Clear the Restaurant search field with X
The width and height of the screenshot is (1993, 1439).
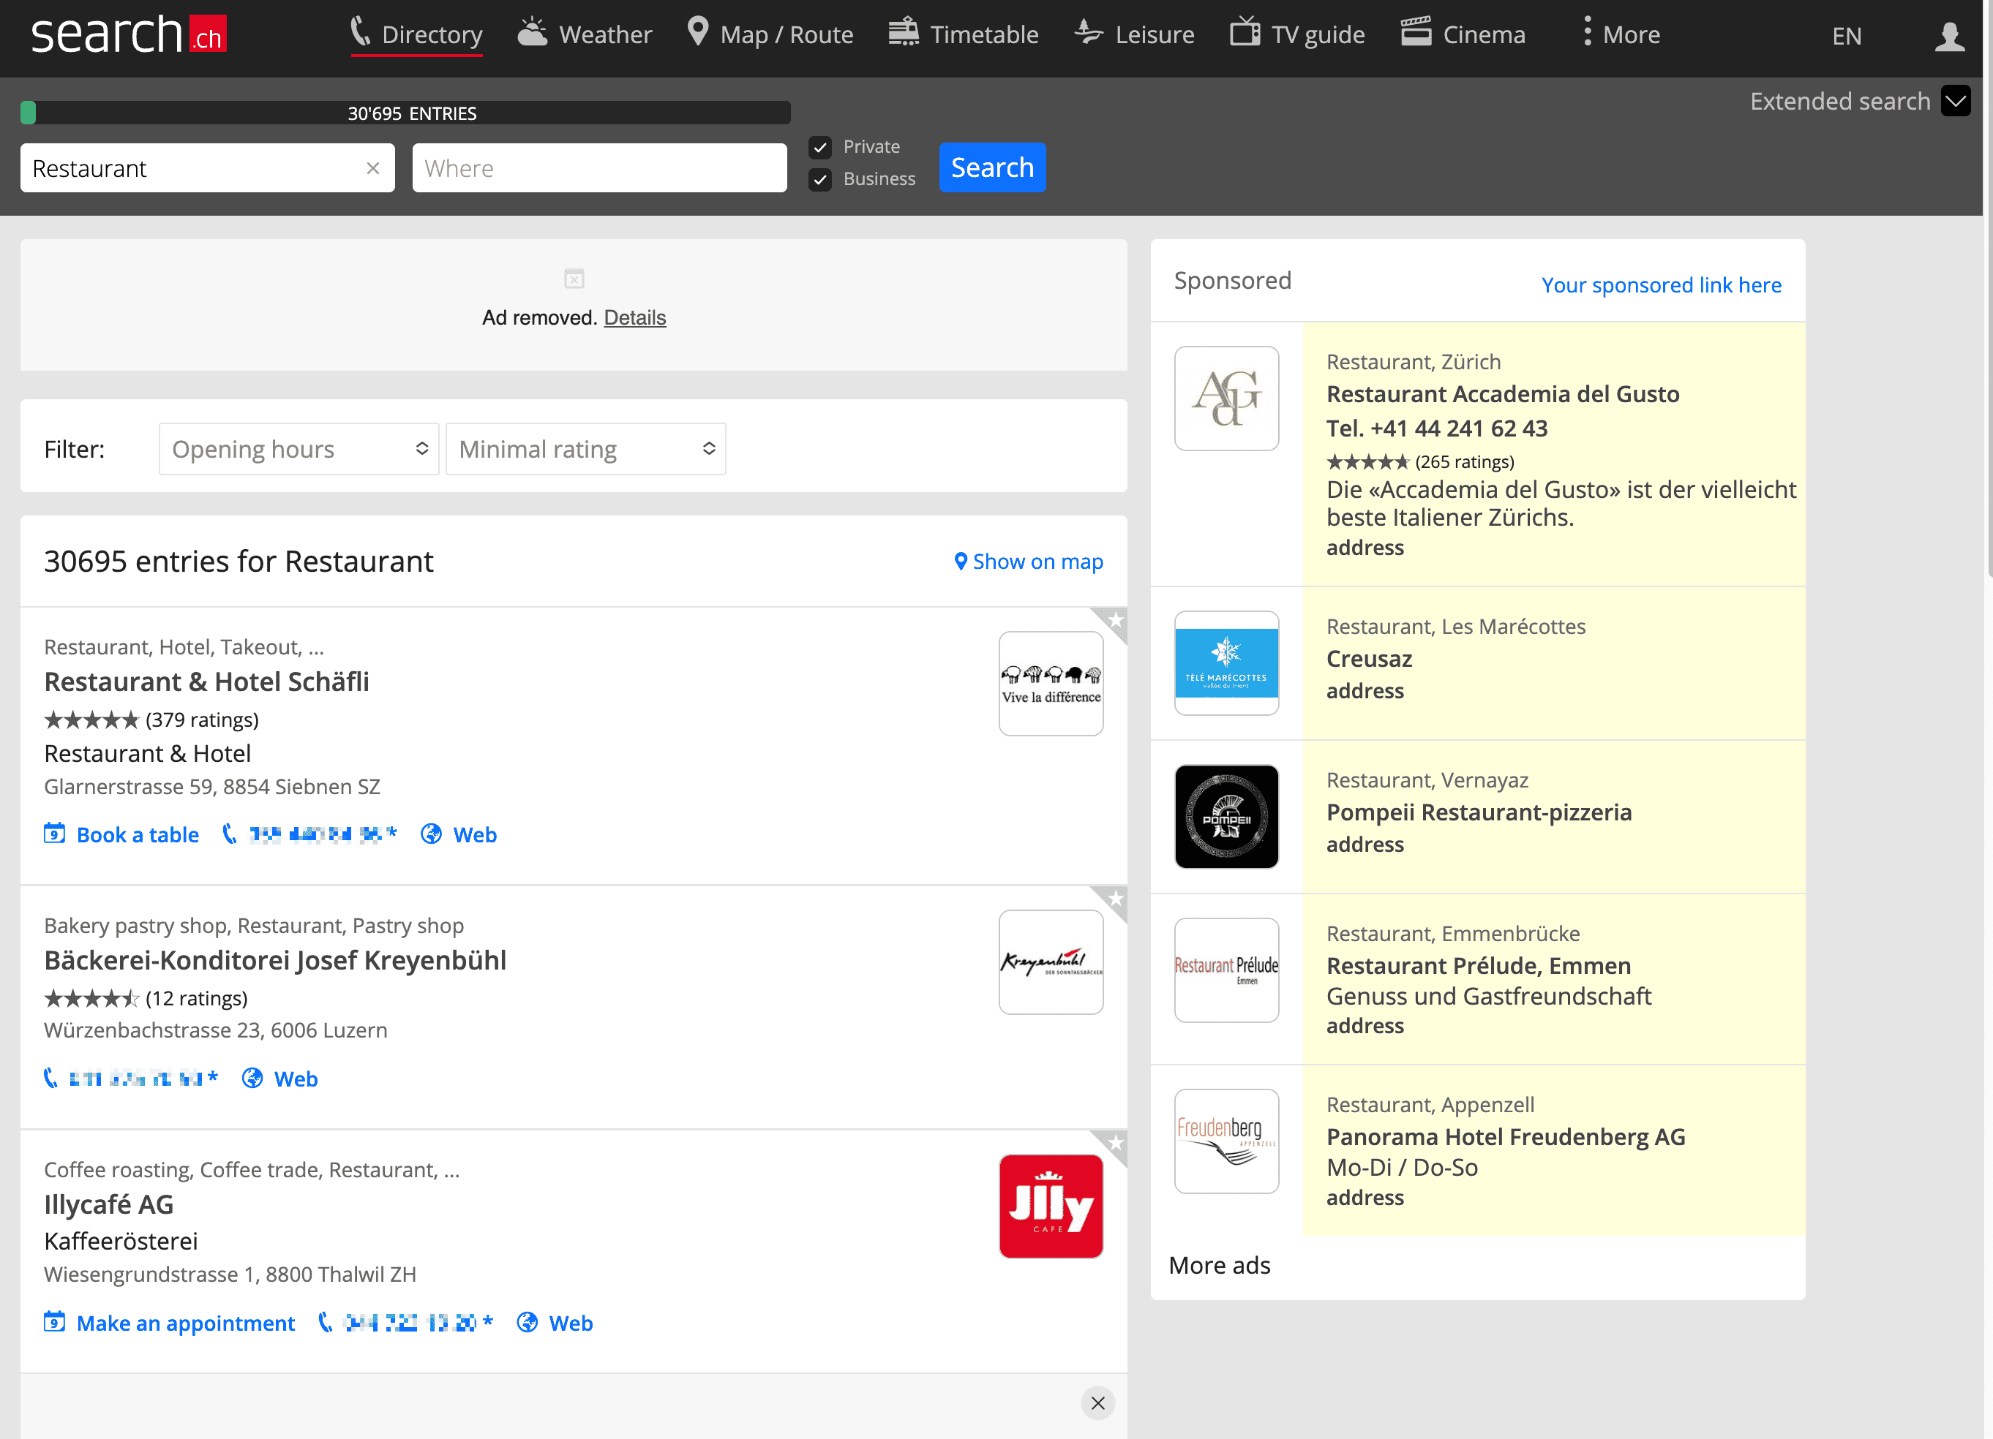pyautogui.click(x=372, y=167)
